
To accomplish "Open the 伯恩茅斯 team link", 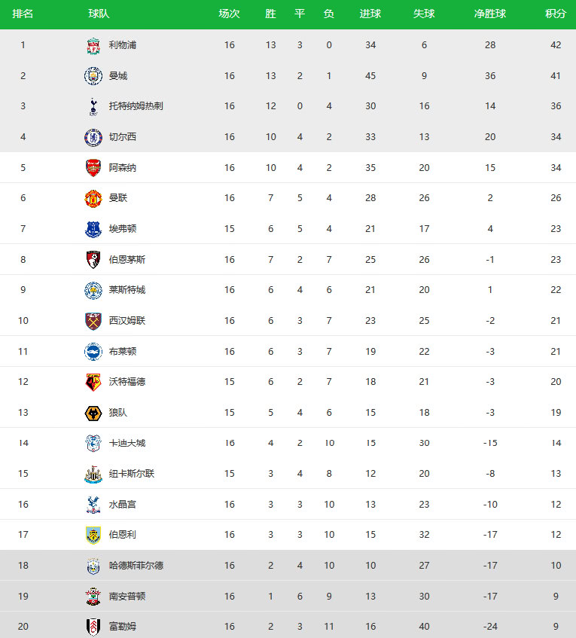I will pyautogui.click(x=127, y=260).
